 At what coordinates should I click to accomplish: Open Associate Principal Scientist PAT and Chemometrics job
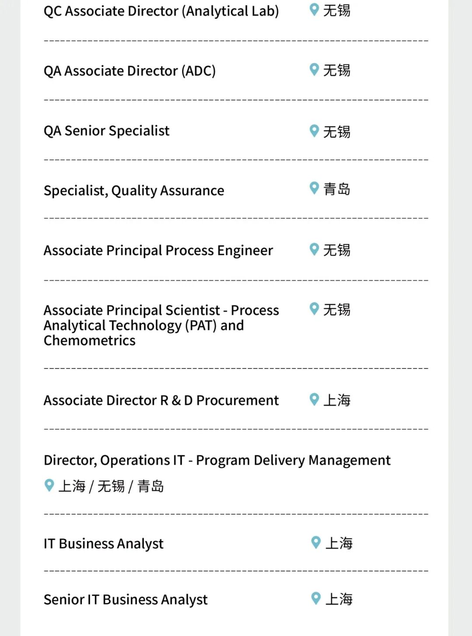tap(161, 325)
